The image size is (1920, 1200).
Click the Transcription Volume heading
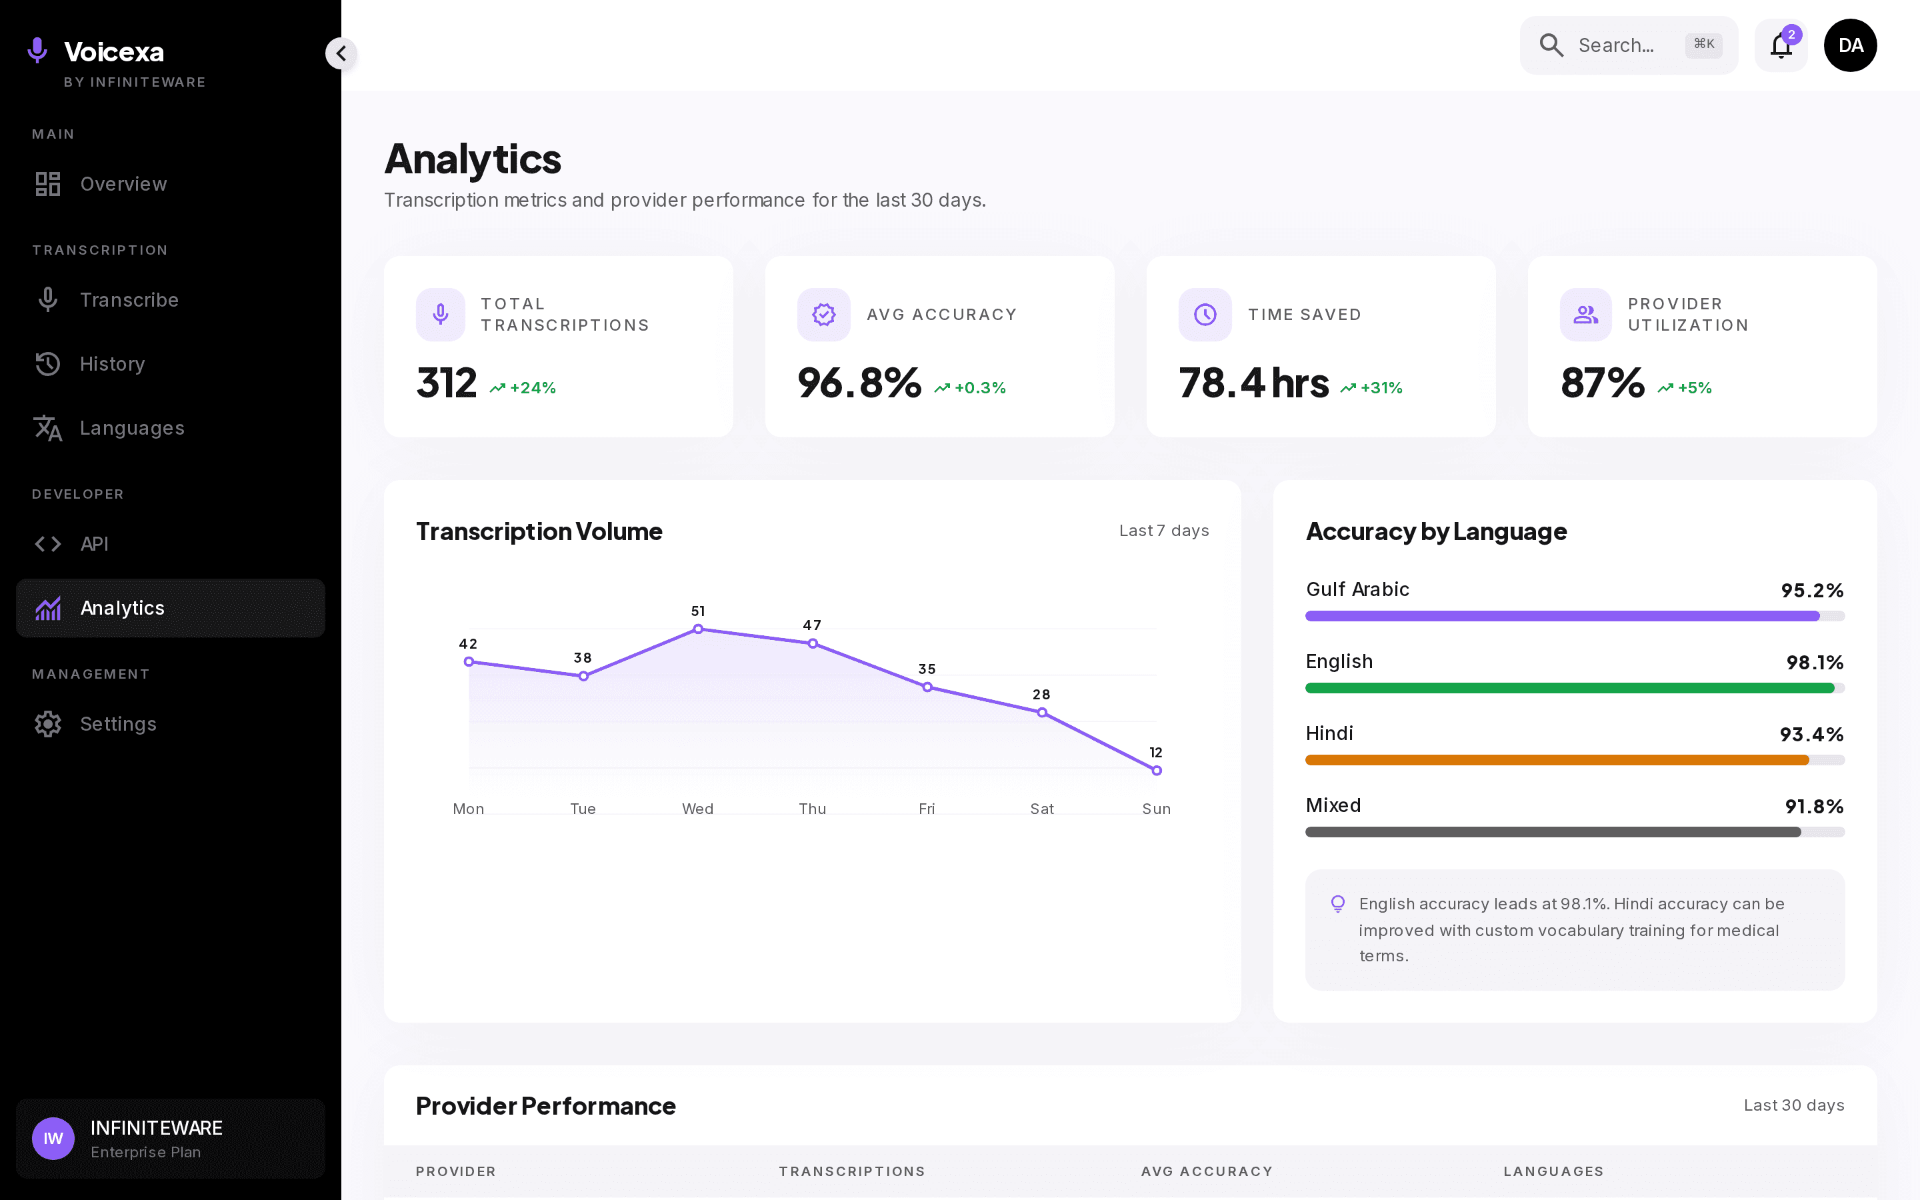coord(539,531)
